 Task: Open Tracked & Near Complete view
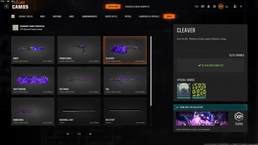137,7
